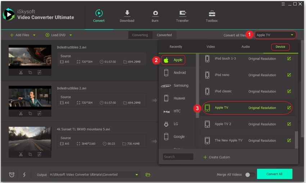Trim the first Indestructibles 2.avi video
Image resolution: width=306 pixels, height=183 pixels.
coord(21,72)
